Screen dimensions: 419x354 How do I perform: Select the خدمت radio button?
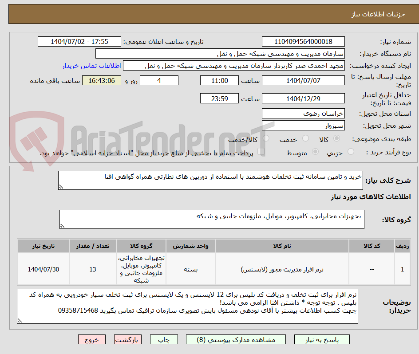point(306,138)
